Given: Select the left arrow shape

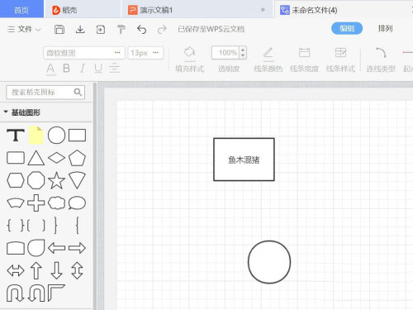Looking at the screenshot, I should 56,248.
